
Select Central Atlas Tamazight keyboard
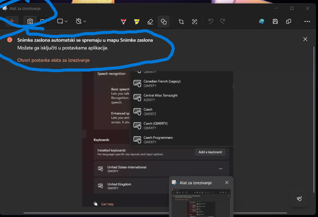[182, 97]
